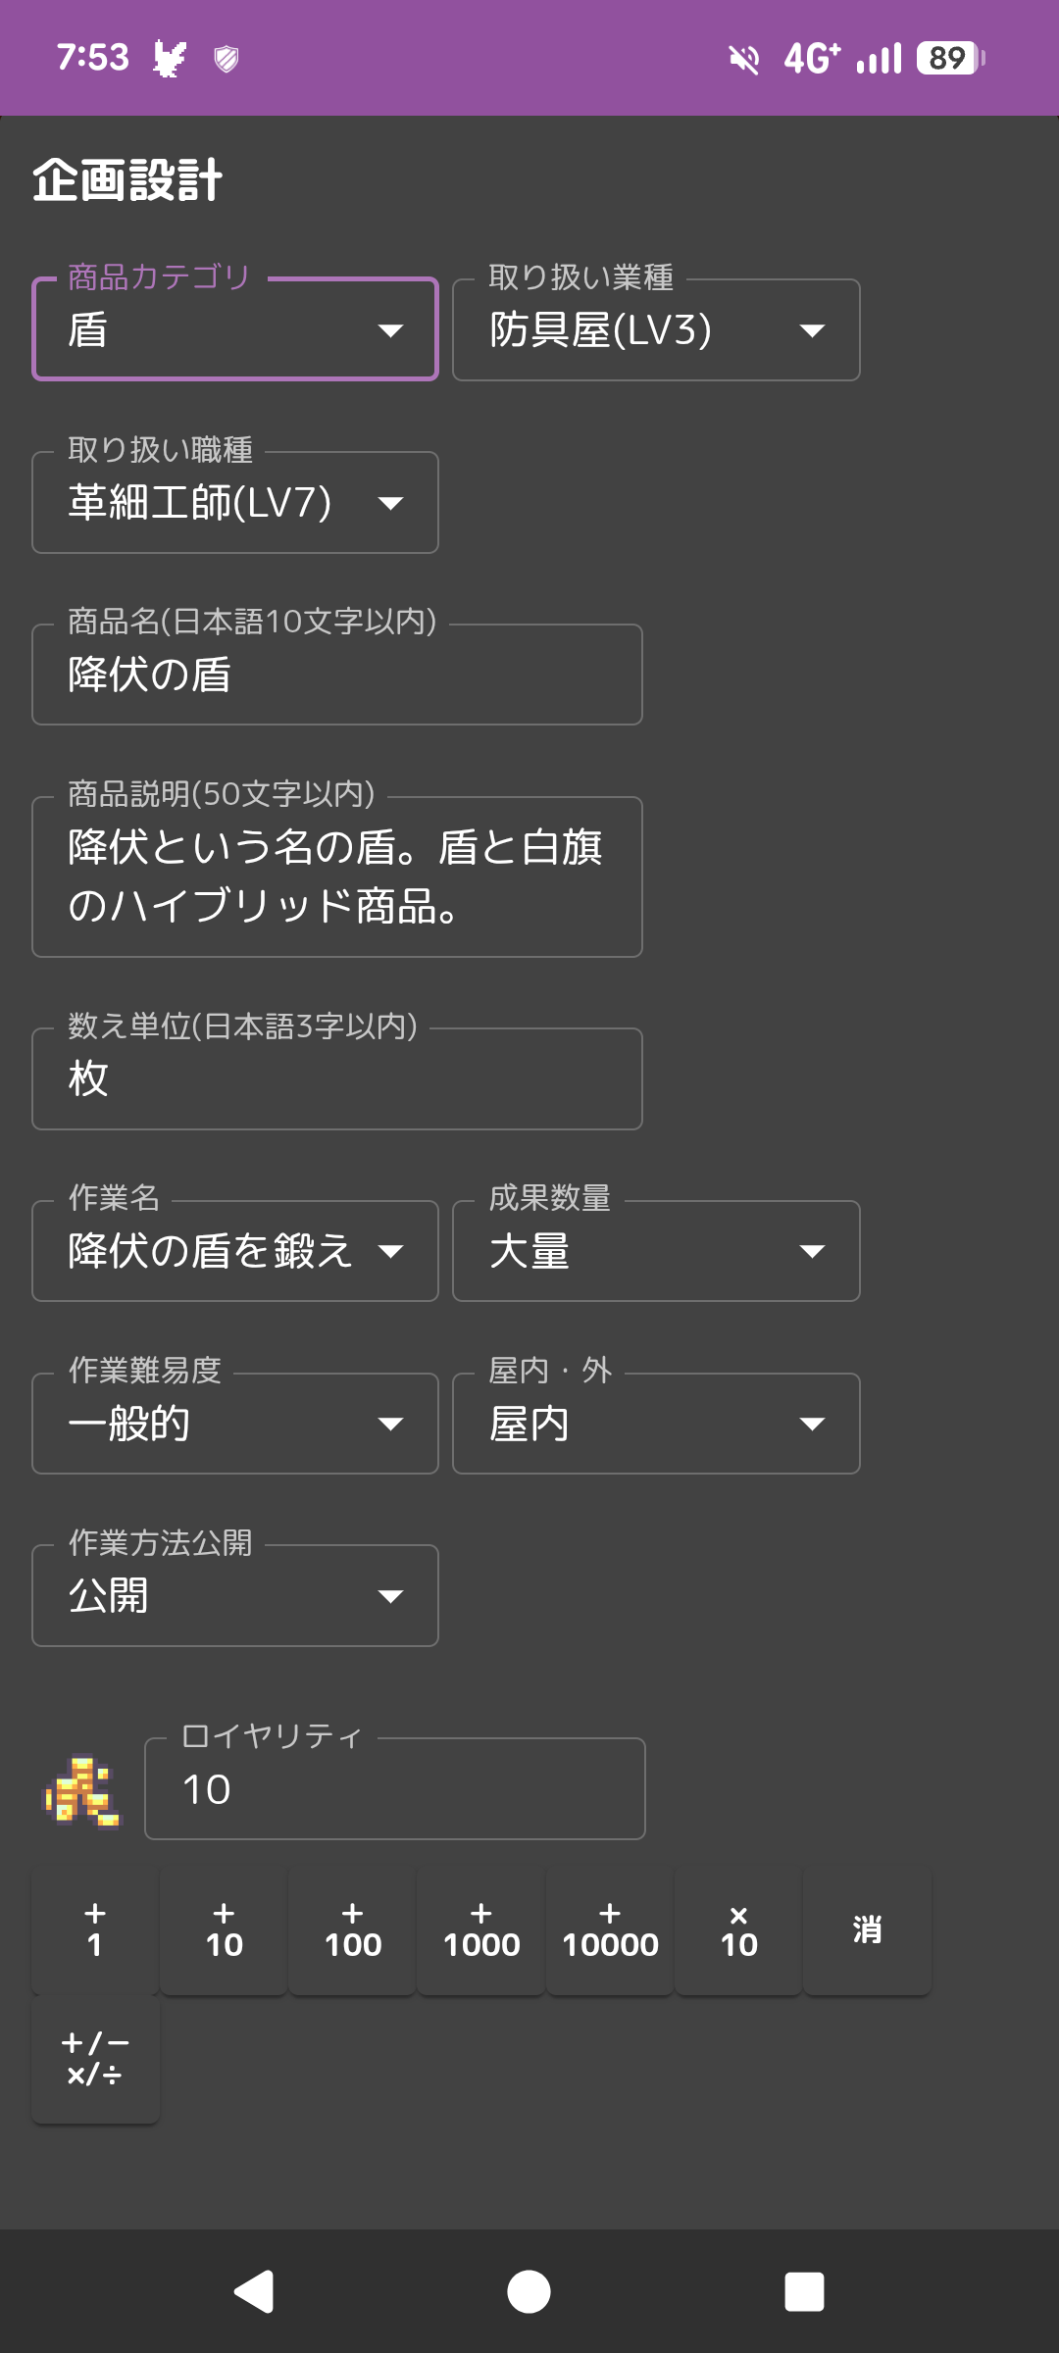Open the 商品カテゴリ dropdown showing 盾
Image resolution: width=1059 pixels, height=2353 pixels.
[x=235, y=330]
